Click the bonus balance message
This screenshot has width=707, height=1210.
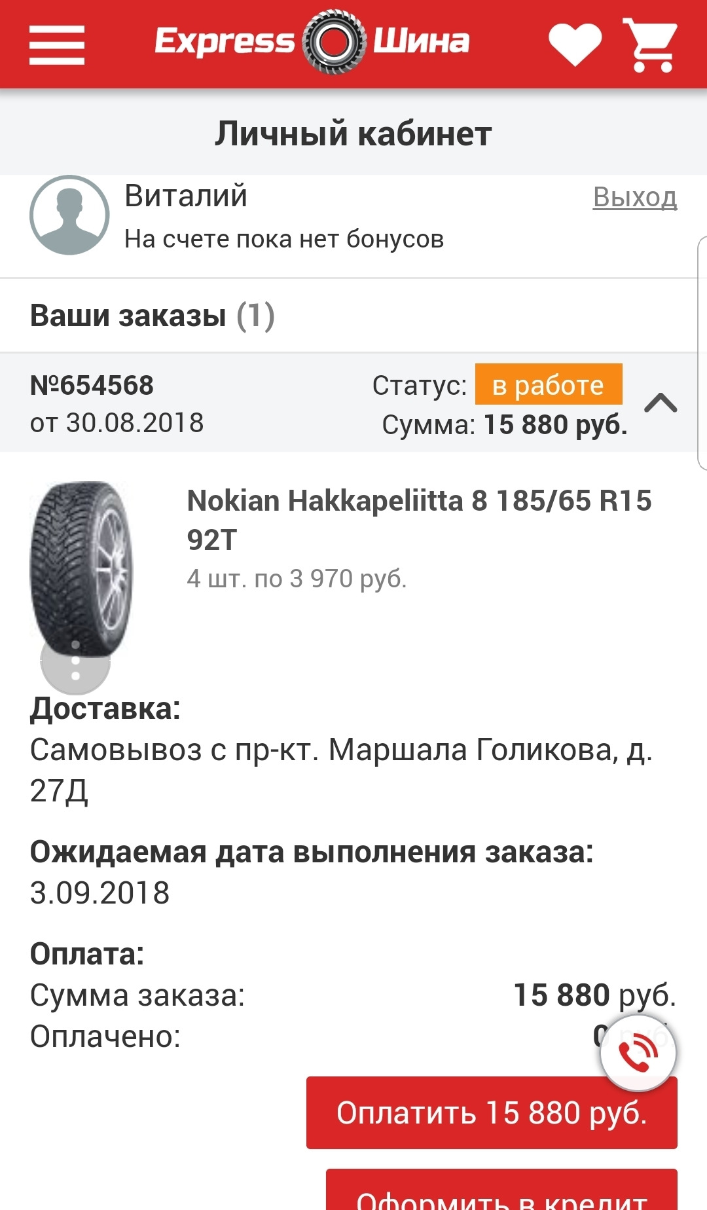pyautogui.click(x=284, y=239)
